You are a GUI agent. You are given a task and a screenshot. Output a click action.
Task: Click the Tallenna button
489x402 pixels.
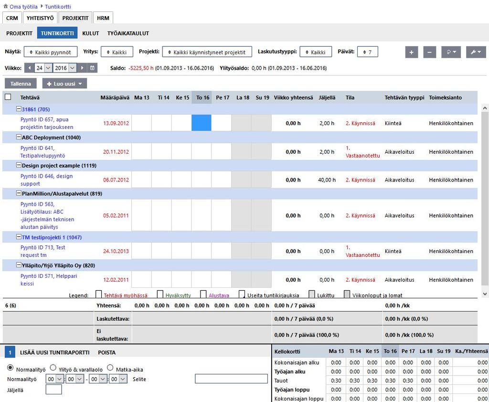click(21, 84)
